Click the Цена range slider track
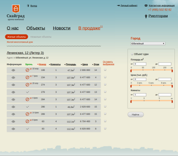The width and height of the screenshot is (178, 156). [151, 86]
